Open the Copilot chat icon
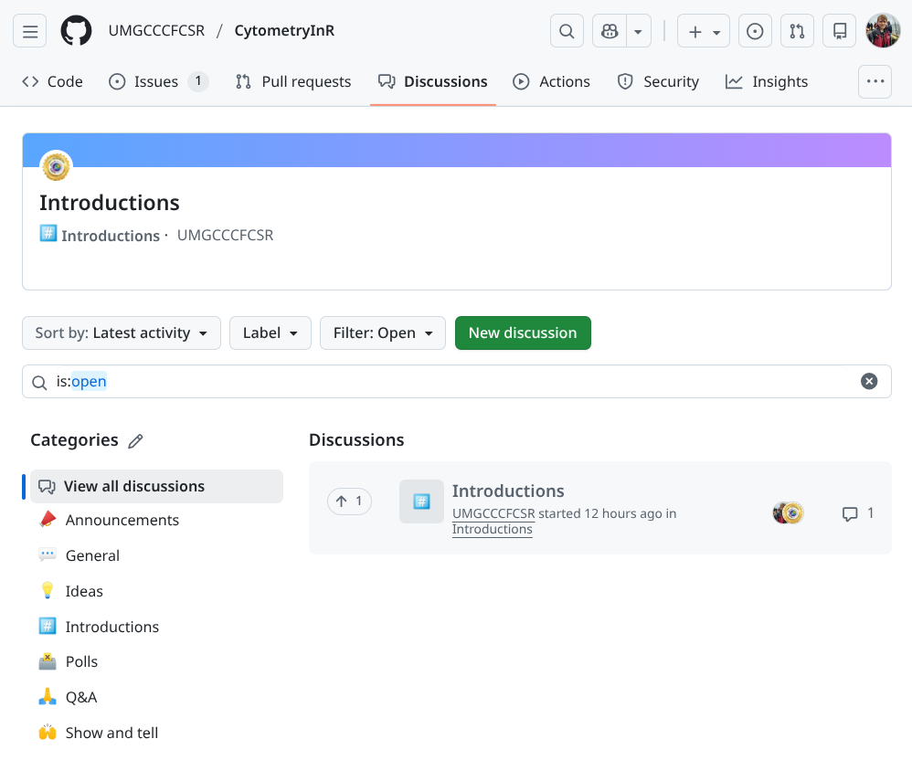This screenshot has width=912, height=760. [610, 31]
